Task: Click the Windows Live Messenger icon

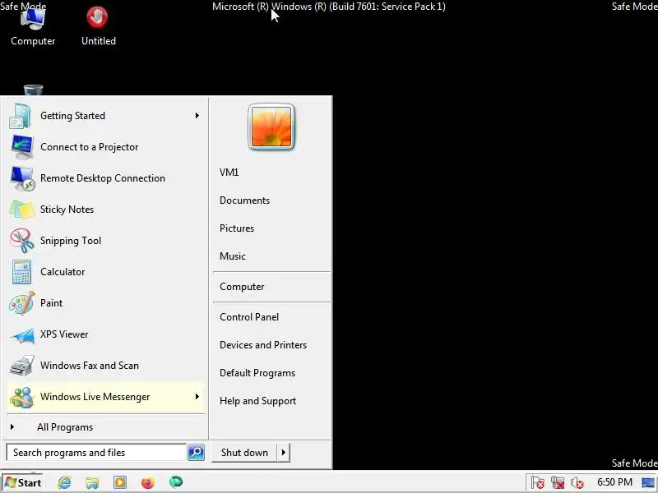Action: (22, 397)
